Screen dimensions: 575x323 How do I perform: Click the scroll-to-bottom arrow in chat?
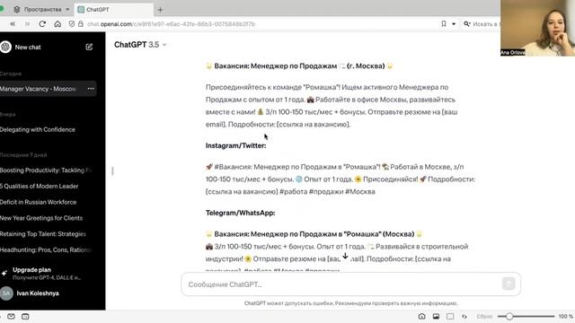point(345,256)
